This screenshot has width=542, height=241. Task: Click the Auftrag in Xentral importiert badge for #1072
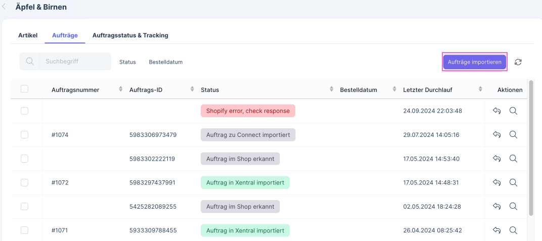[245, 182]
